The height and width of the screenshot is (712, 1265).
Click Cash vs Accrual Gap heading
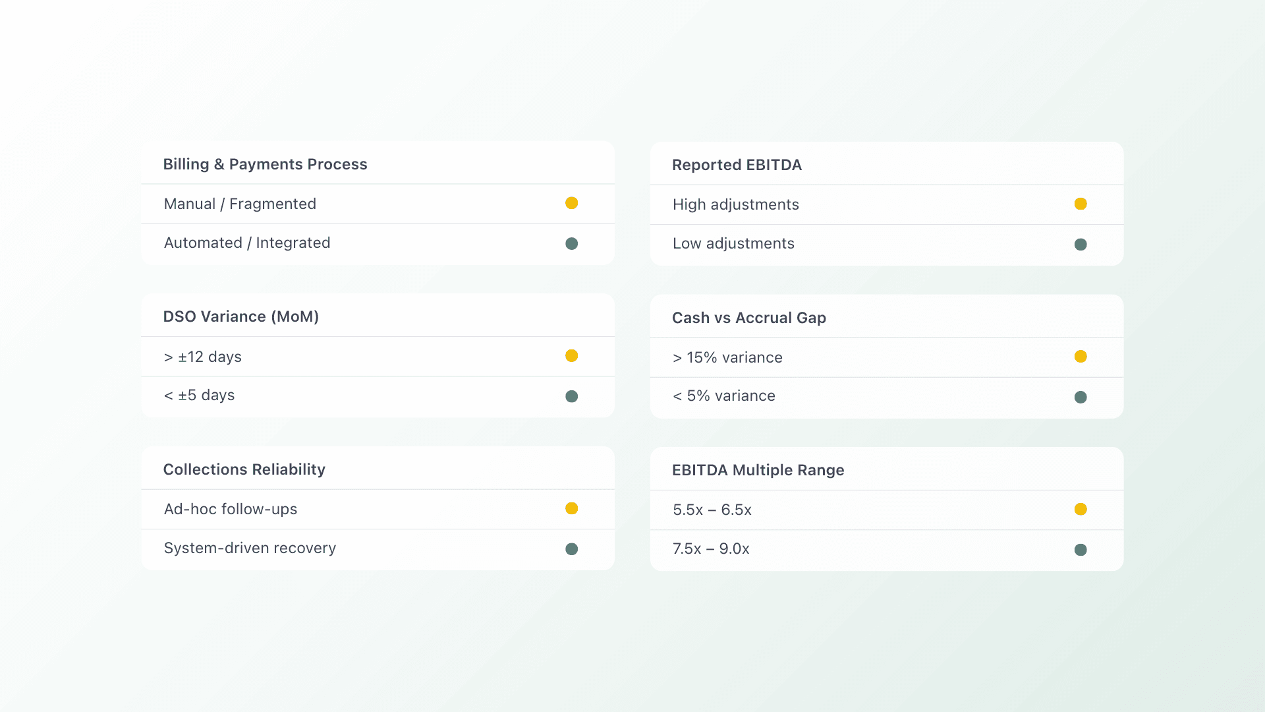(748, 318)
